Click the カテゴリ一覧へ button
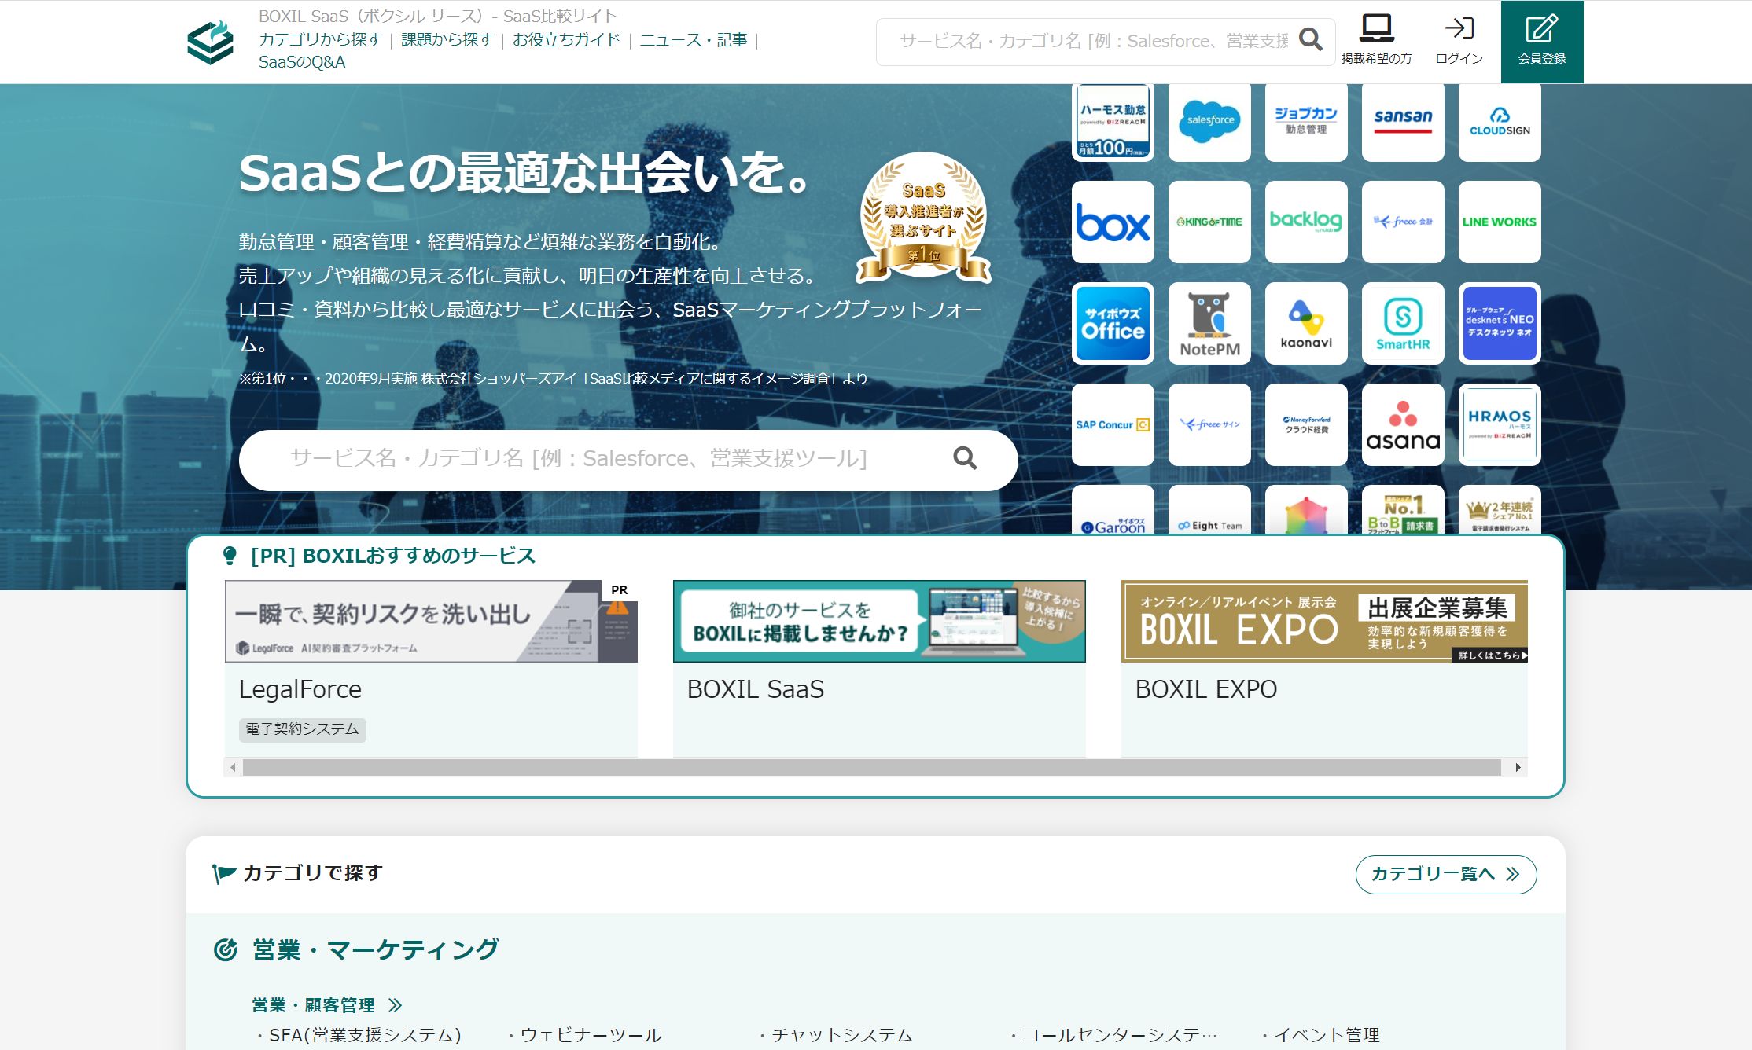Image resolution: width=1752 pixels, height=1050 pixels. click(1445, 874)
